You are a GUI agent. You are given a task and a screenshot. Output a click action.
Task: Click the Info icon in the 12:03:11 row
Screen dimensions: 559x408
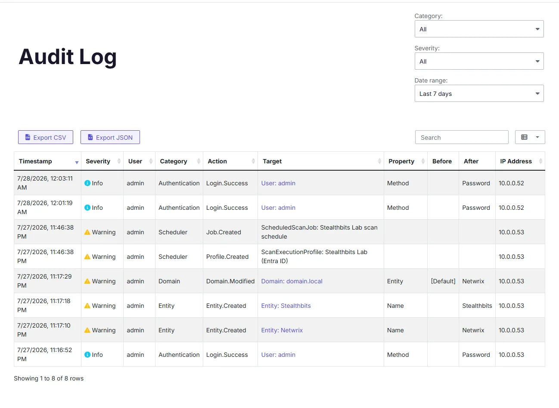pos(87,183)
